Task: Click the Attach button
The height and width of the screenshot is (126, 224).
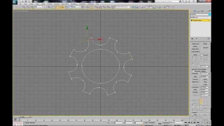Action: [195, 46]
